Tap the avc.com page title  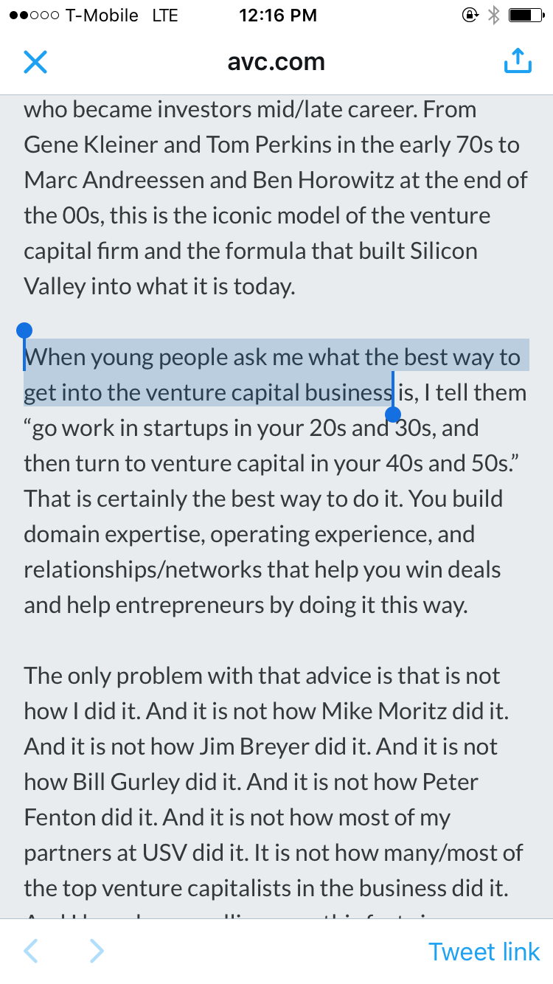click(x=276, y=62)
